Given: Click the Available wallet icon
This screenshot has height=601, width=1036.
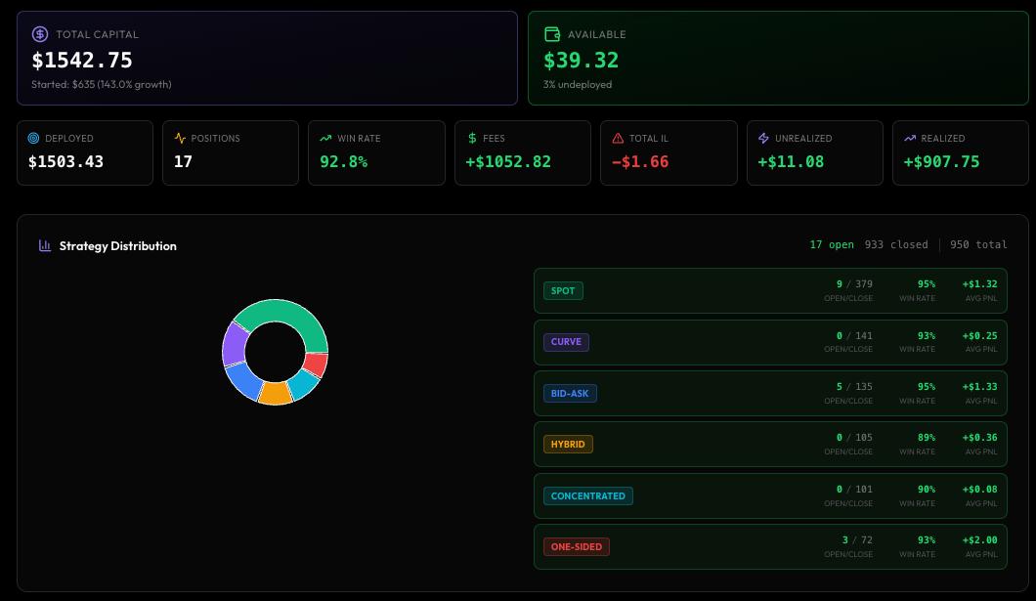Looking at the screenshot, I should pos(551,33).
